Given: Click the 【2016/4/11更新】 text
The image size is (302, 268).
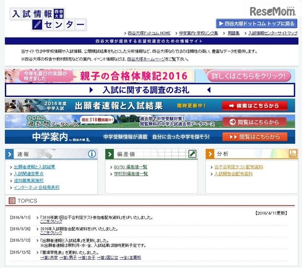Looking at the screenshot, I should pyautogui.click(x=271, y=213).
